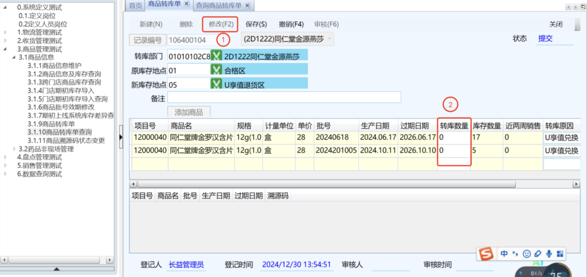Click the 关闭 button in the toolbar
The image size is (587, 277).
click(555, 24)
